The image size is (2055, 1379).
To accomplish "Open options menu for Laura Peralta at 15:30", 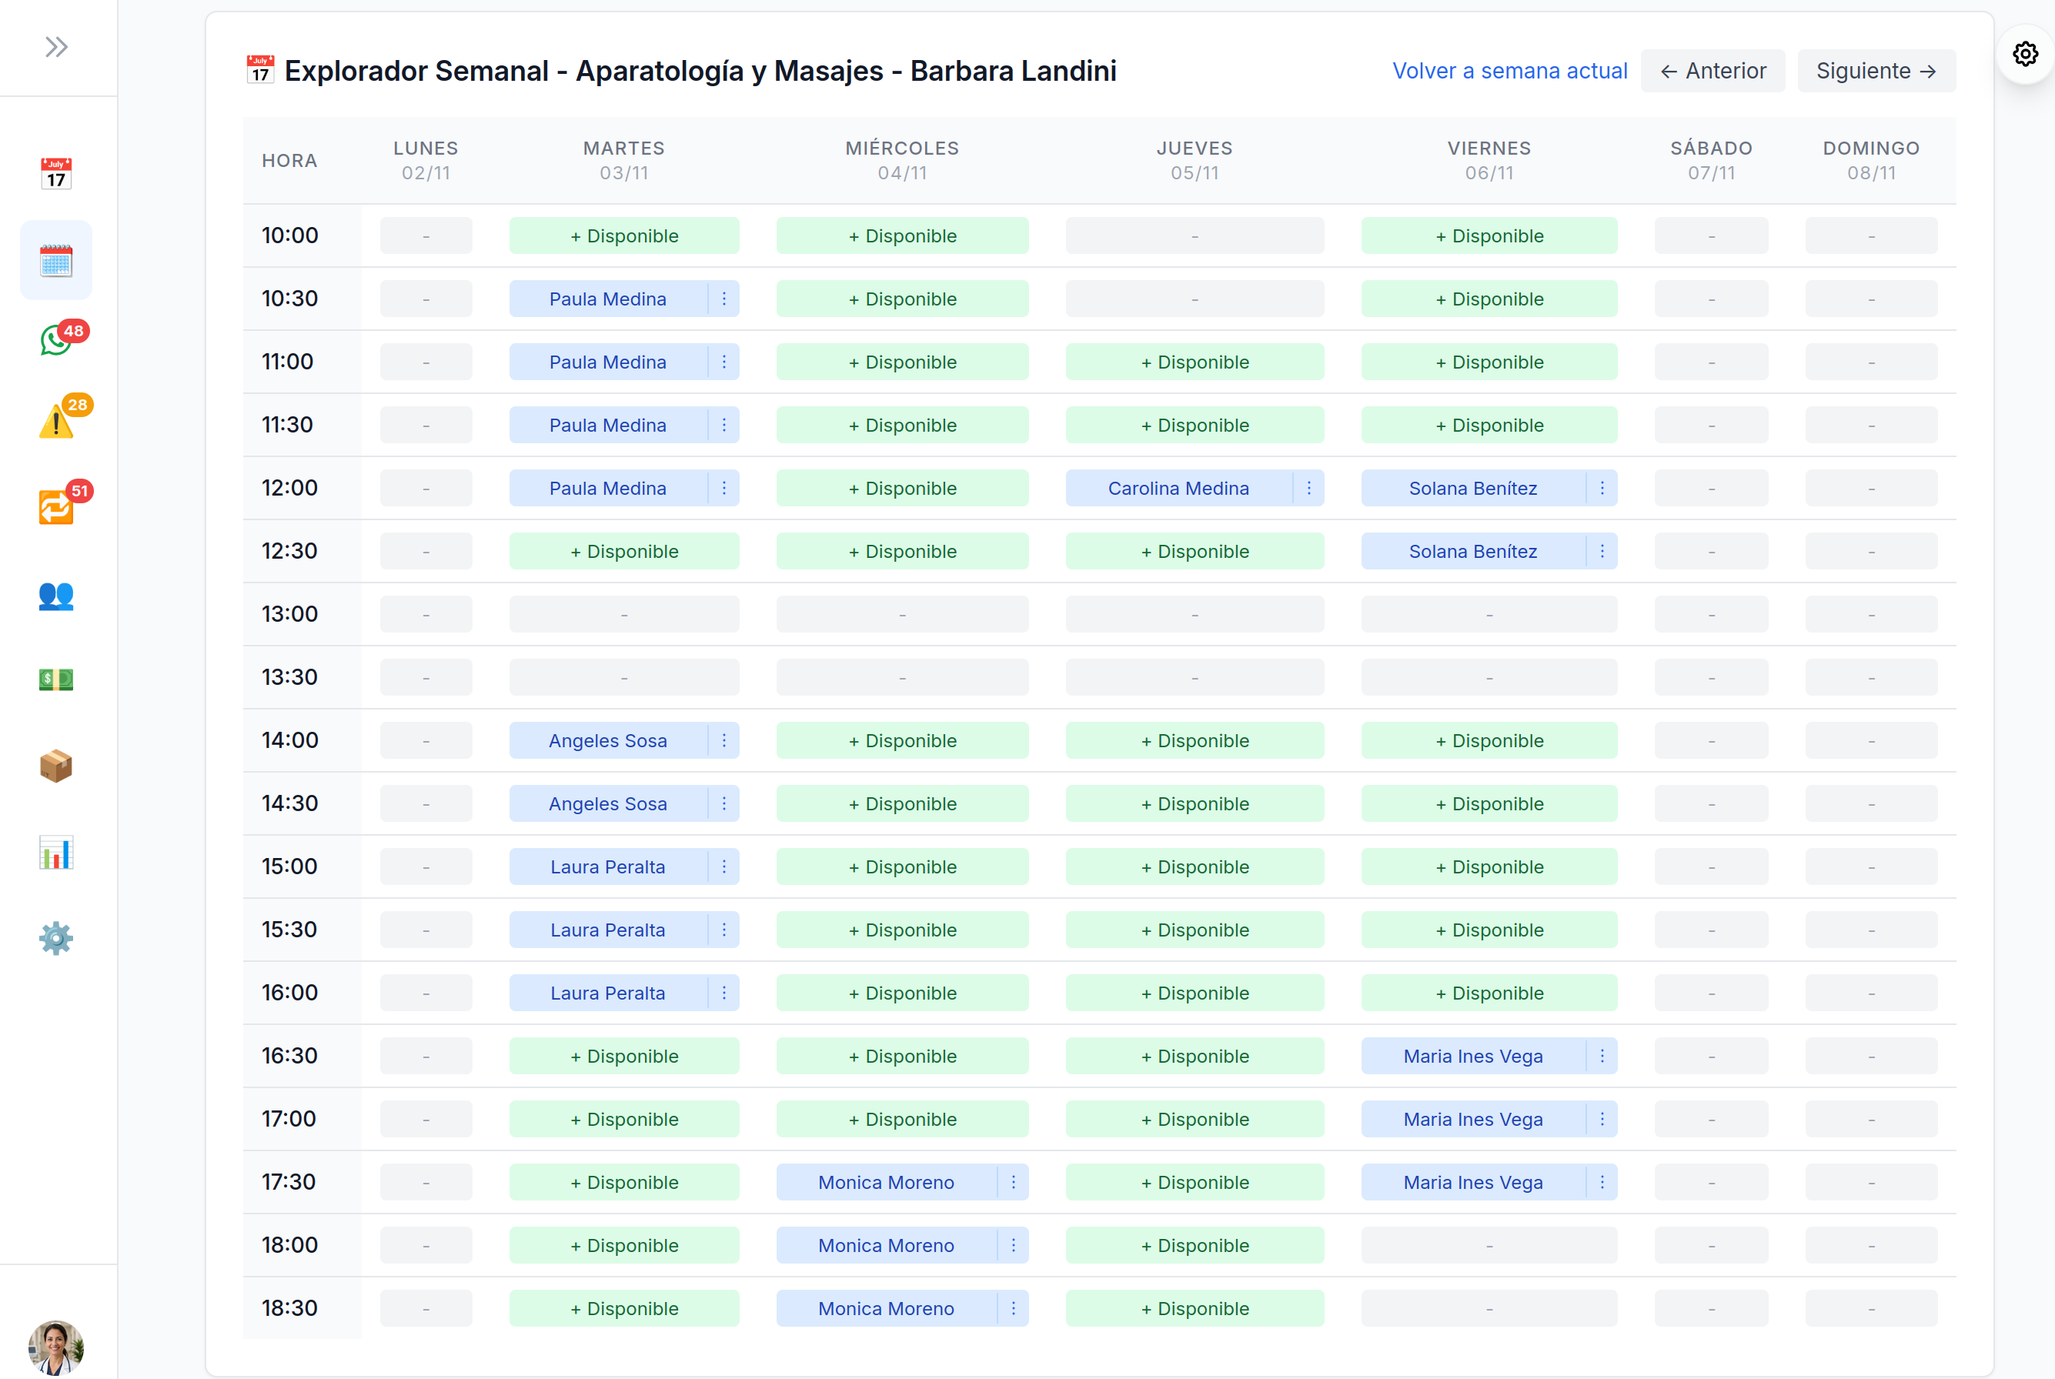I will 724,930.
